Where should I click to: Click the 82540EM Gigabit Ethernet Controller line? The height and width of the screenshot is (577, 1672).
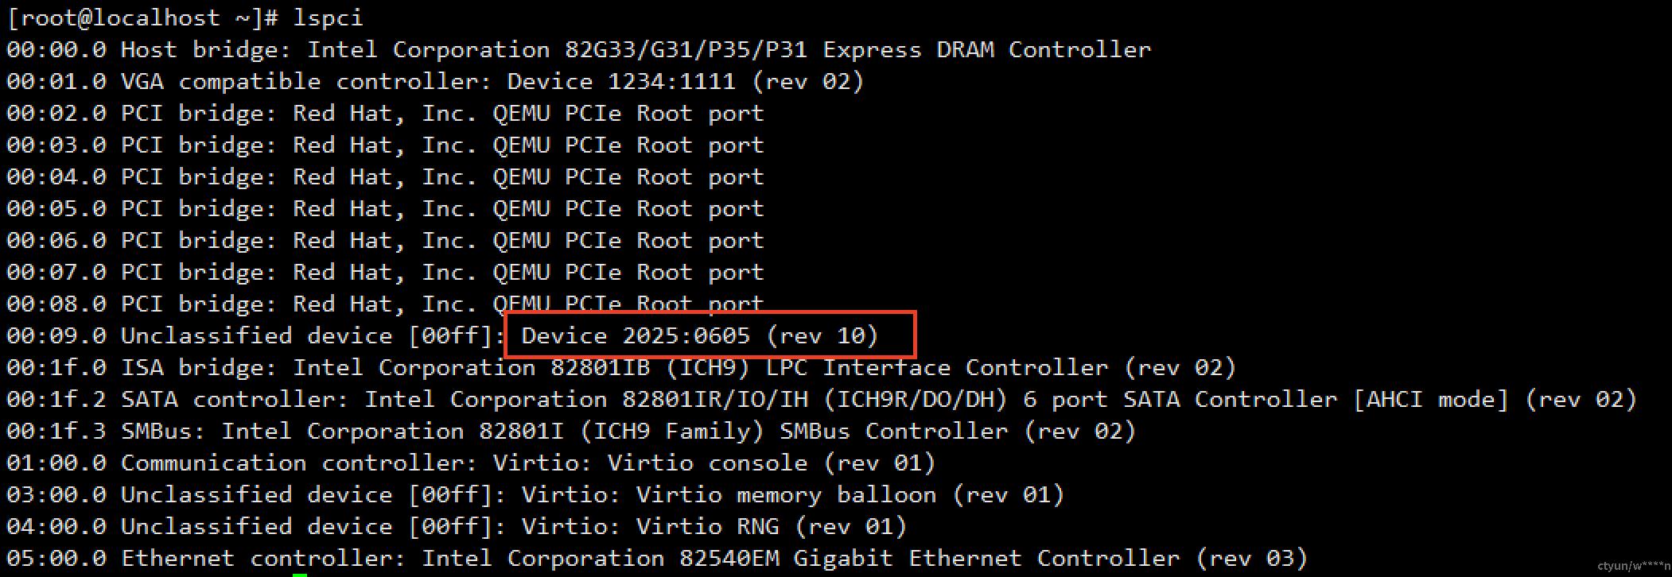(657, 558)
